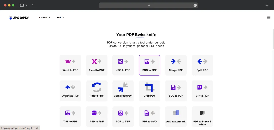Focus the browser address bar
The width and height of the screenshot is (274, 130).
148,5
